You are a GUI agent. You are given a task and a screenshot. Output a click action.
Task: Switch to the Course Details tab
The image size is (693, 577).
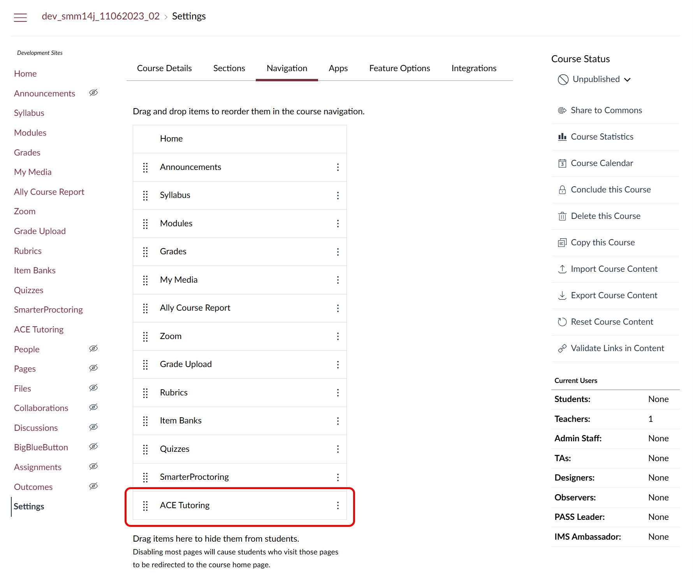click(x=164, y=68)
